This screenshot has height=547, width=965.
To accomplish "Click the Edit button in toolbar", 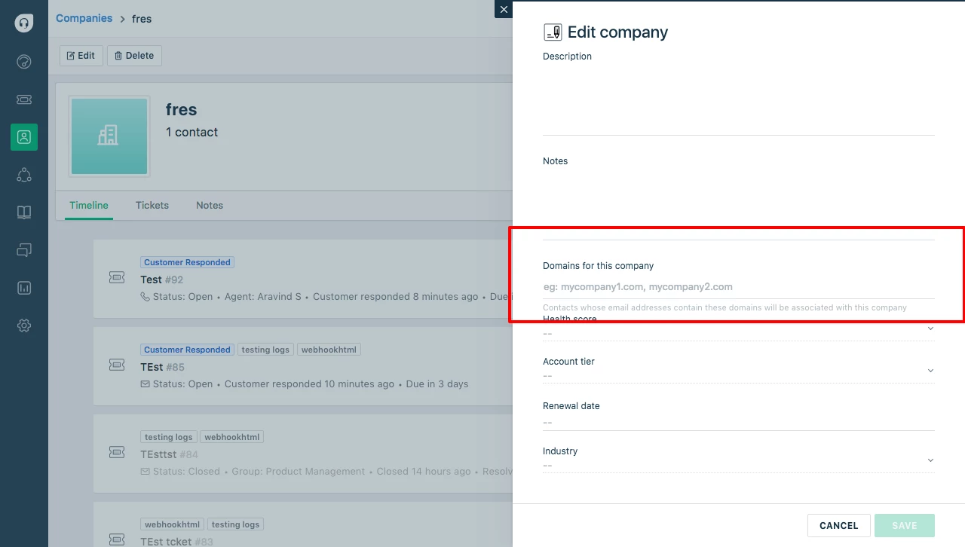I will [81, 56].
